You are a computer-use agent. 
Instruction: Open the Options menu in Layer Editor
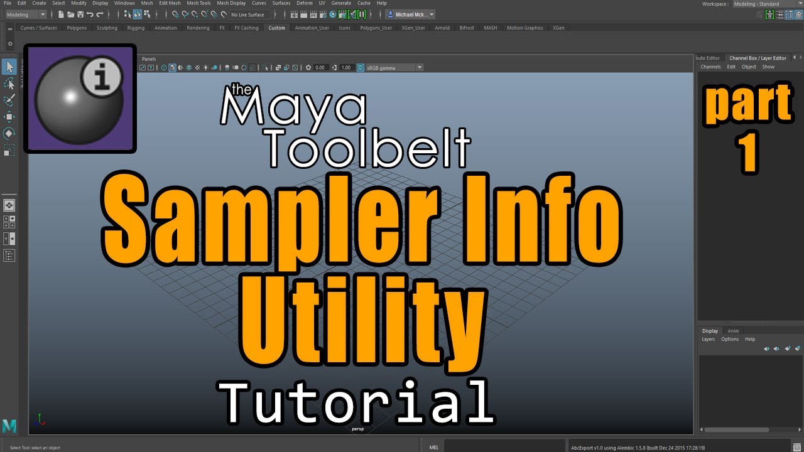pos(730,339)
